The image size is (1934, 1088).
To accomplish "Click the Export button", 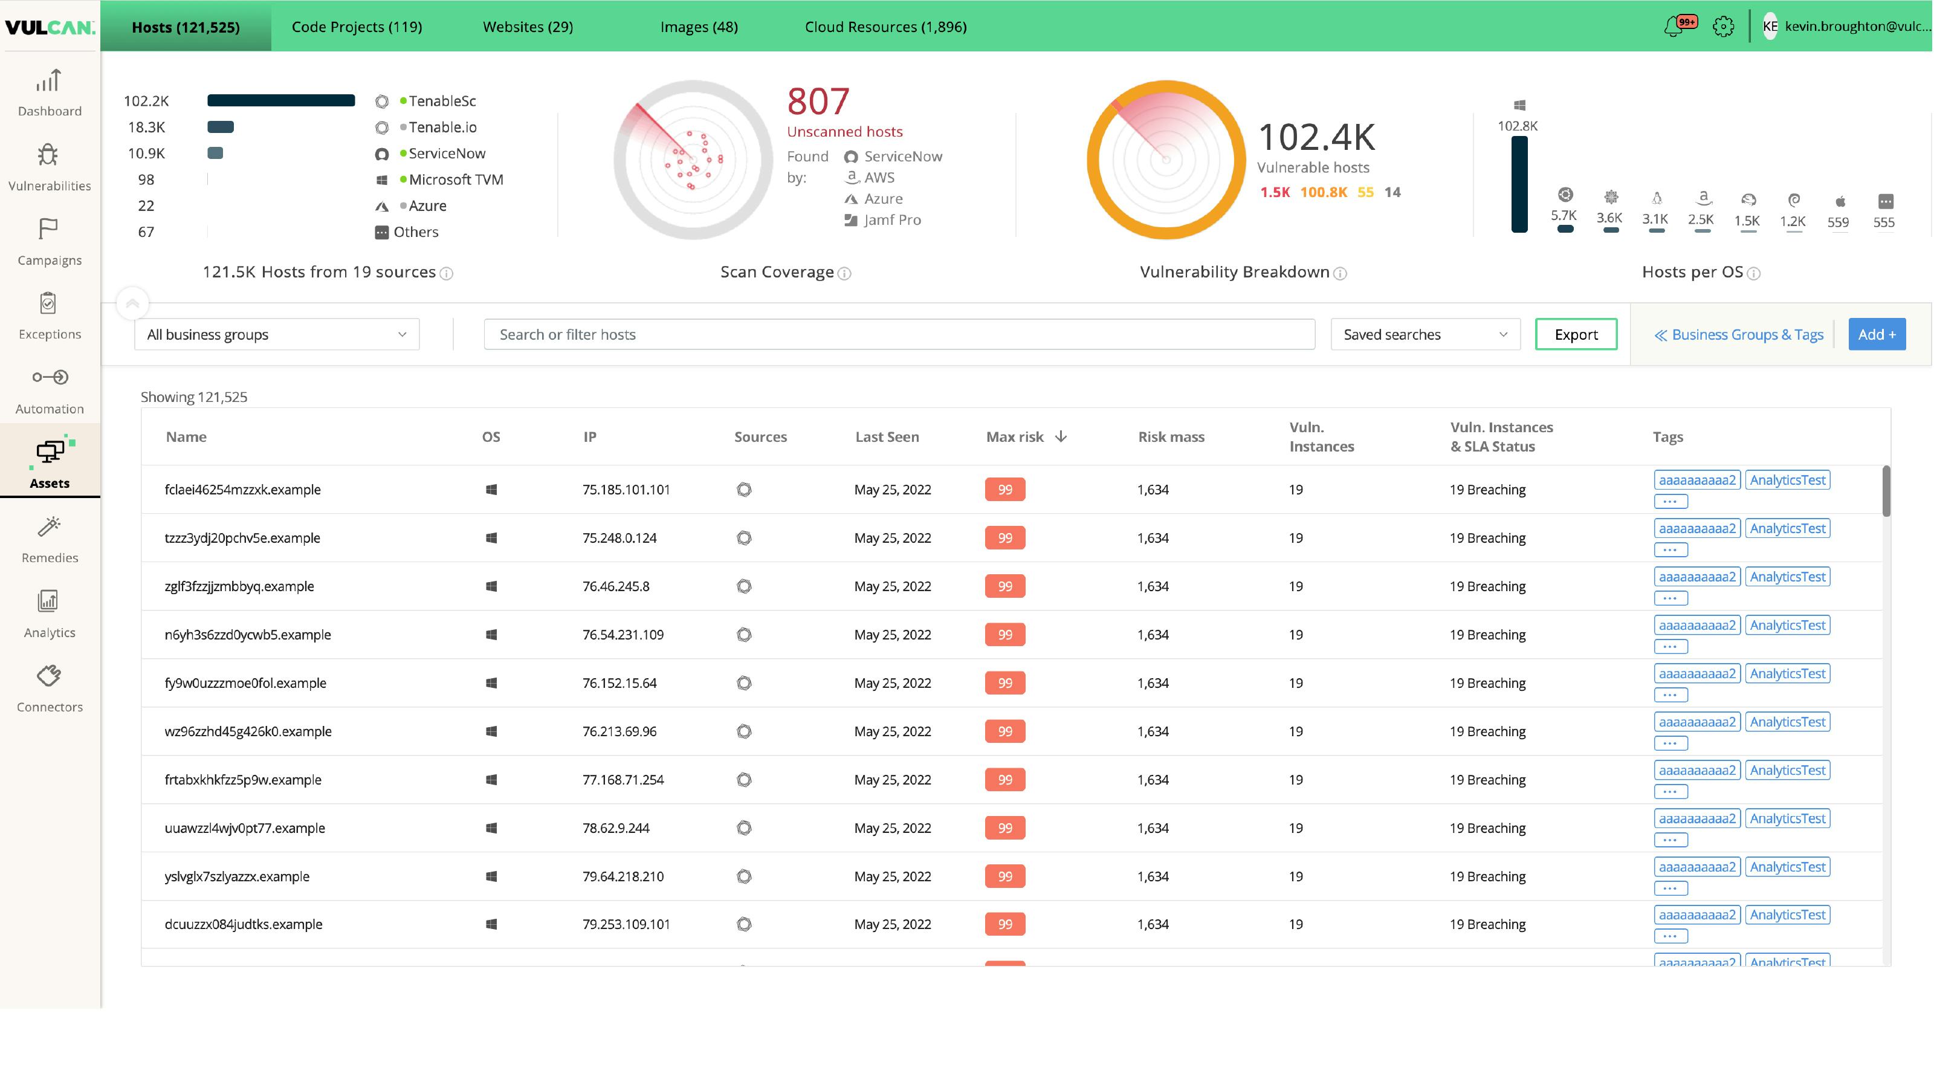I will 1574,334.
